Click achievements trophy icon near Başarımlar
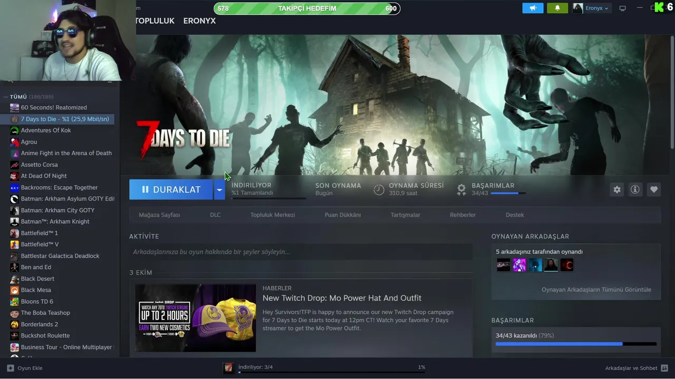Viewport: 675px width, 379px height. (x=461, y=189)
